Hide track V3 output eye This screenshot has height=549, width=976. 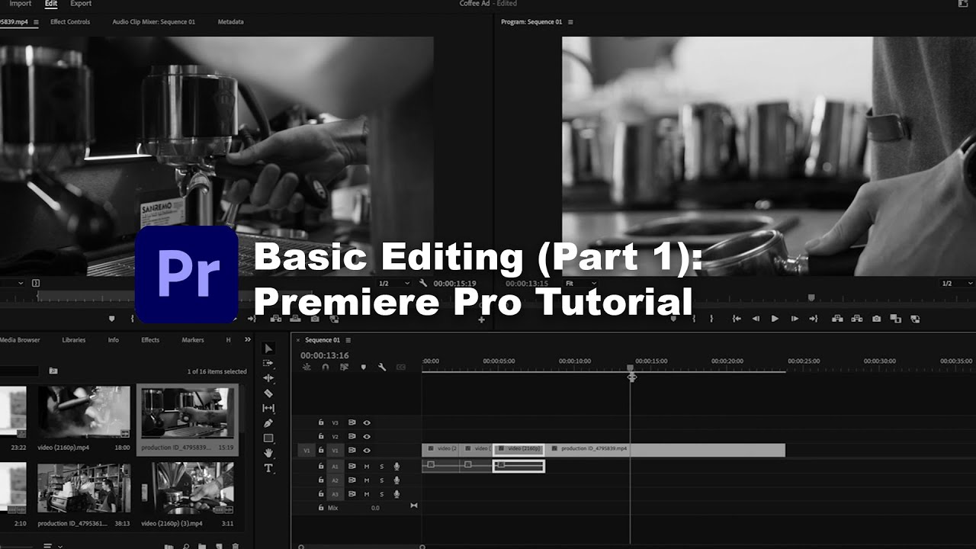(x=367, y=422)
